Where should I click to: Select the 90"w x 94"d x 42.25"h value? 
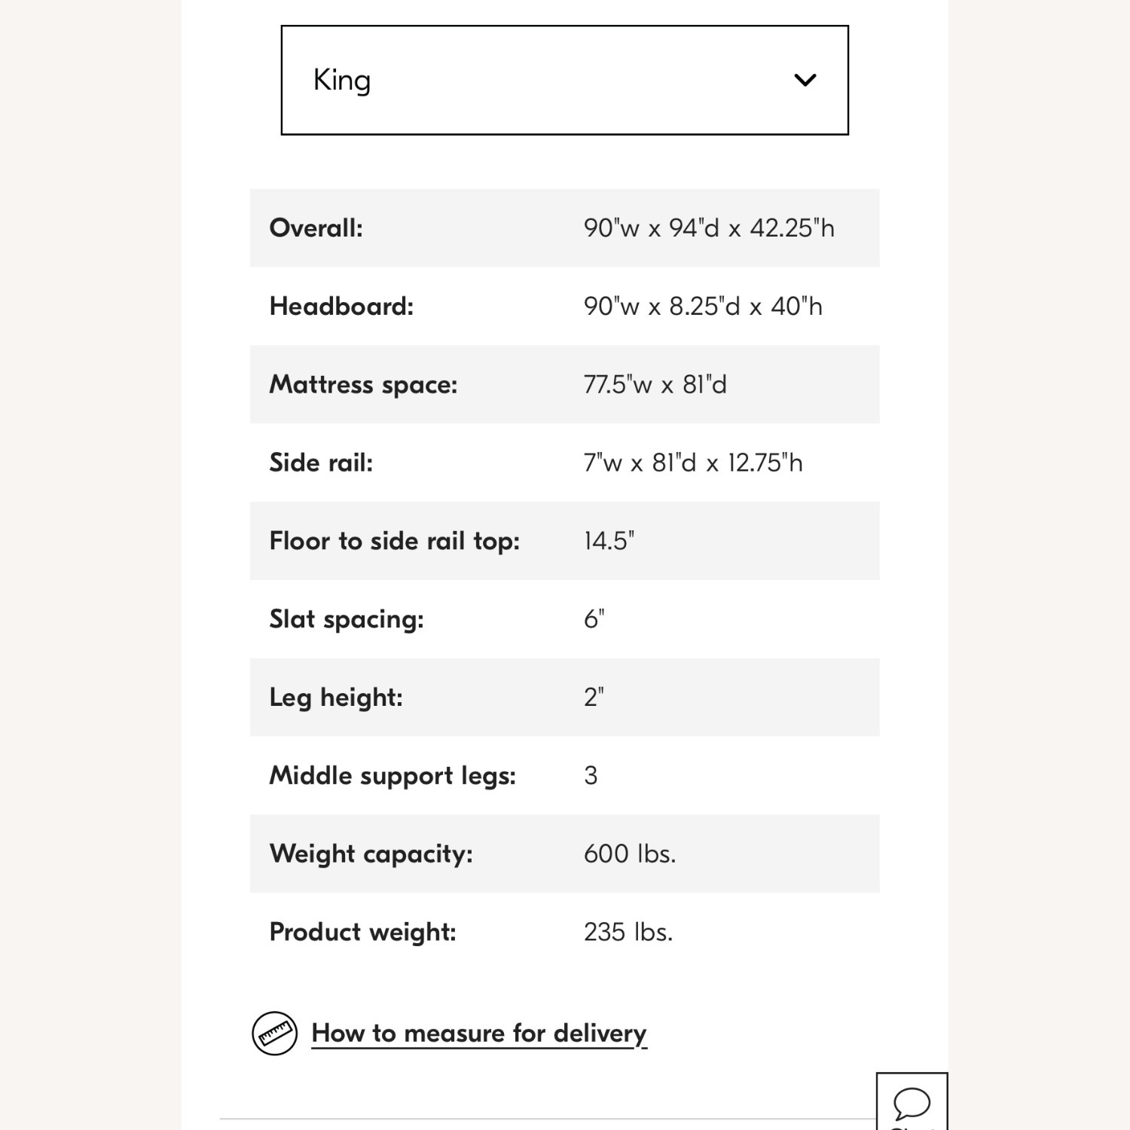point(709,228)
